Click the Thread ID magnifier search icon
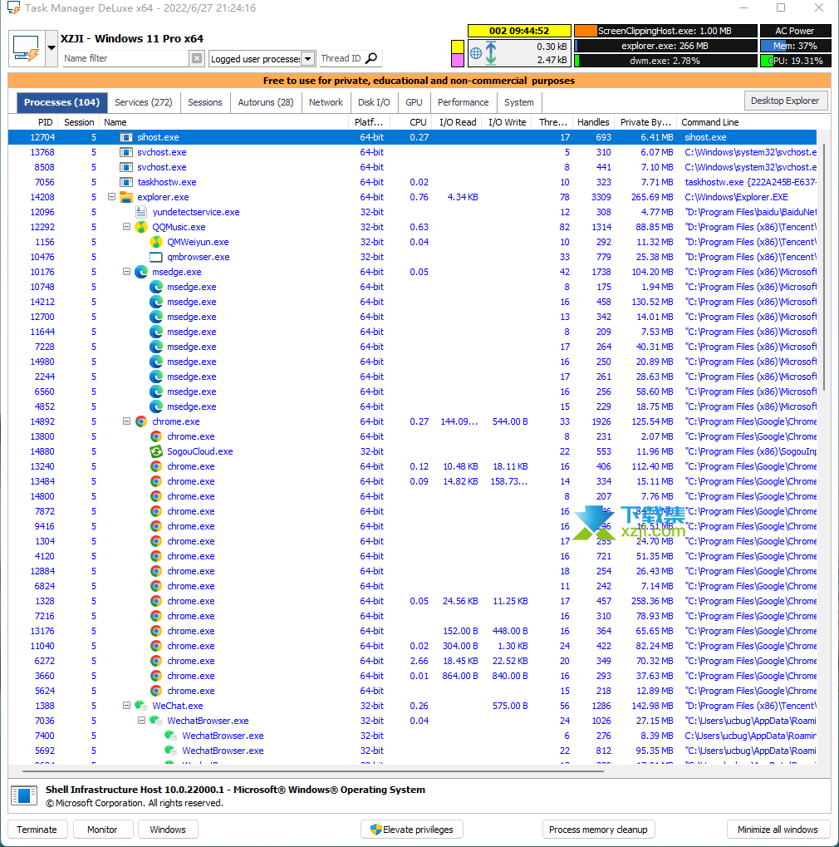Image resolution: width=839 pixels, height=847 pixels. click(371, 58)
